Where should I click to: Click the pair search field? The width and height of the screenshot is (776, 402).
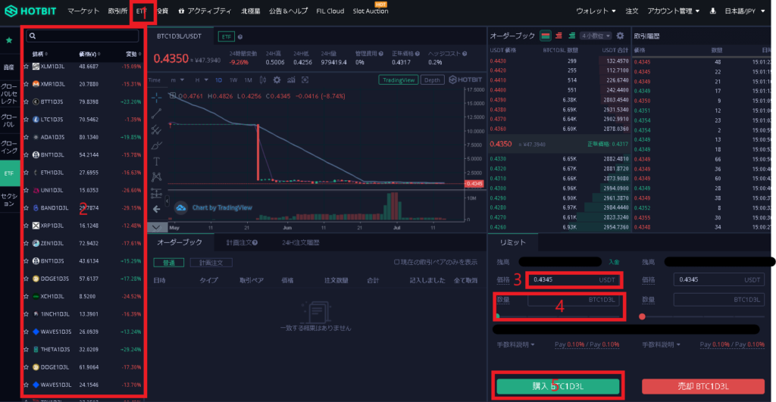[x=82, y=36]
